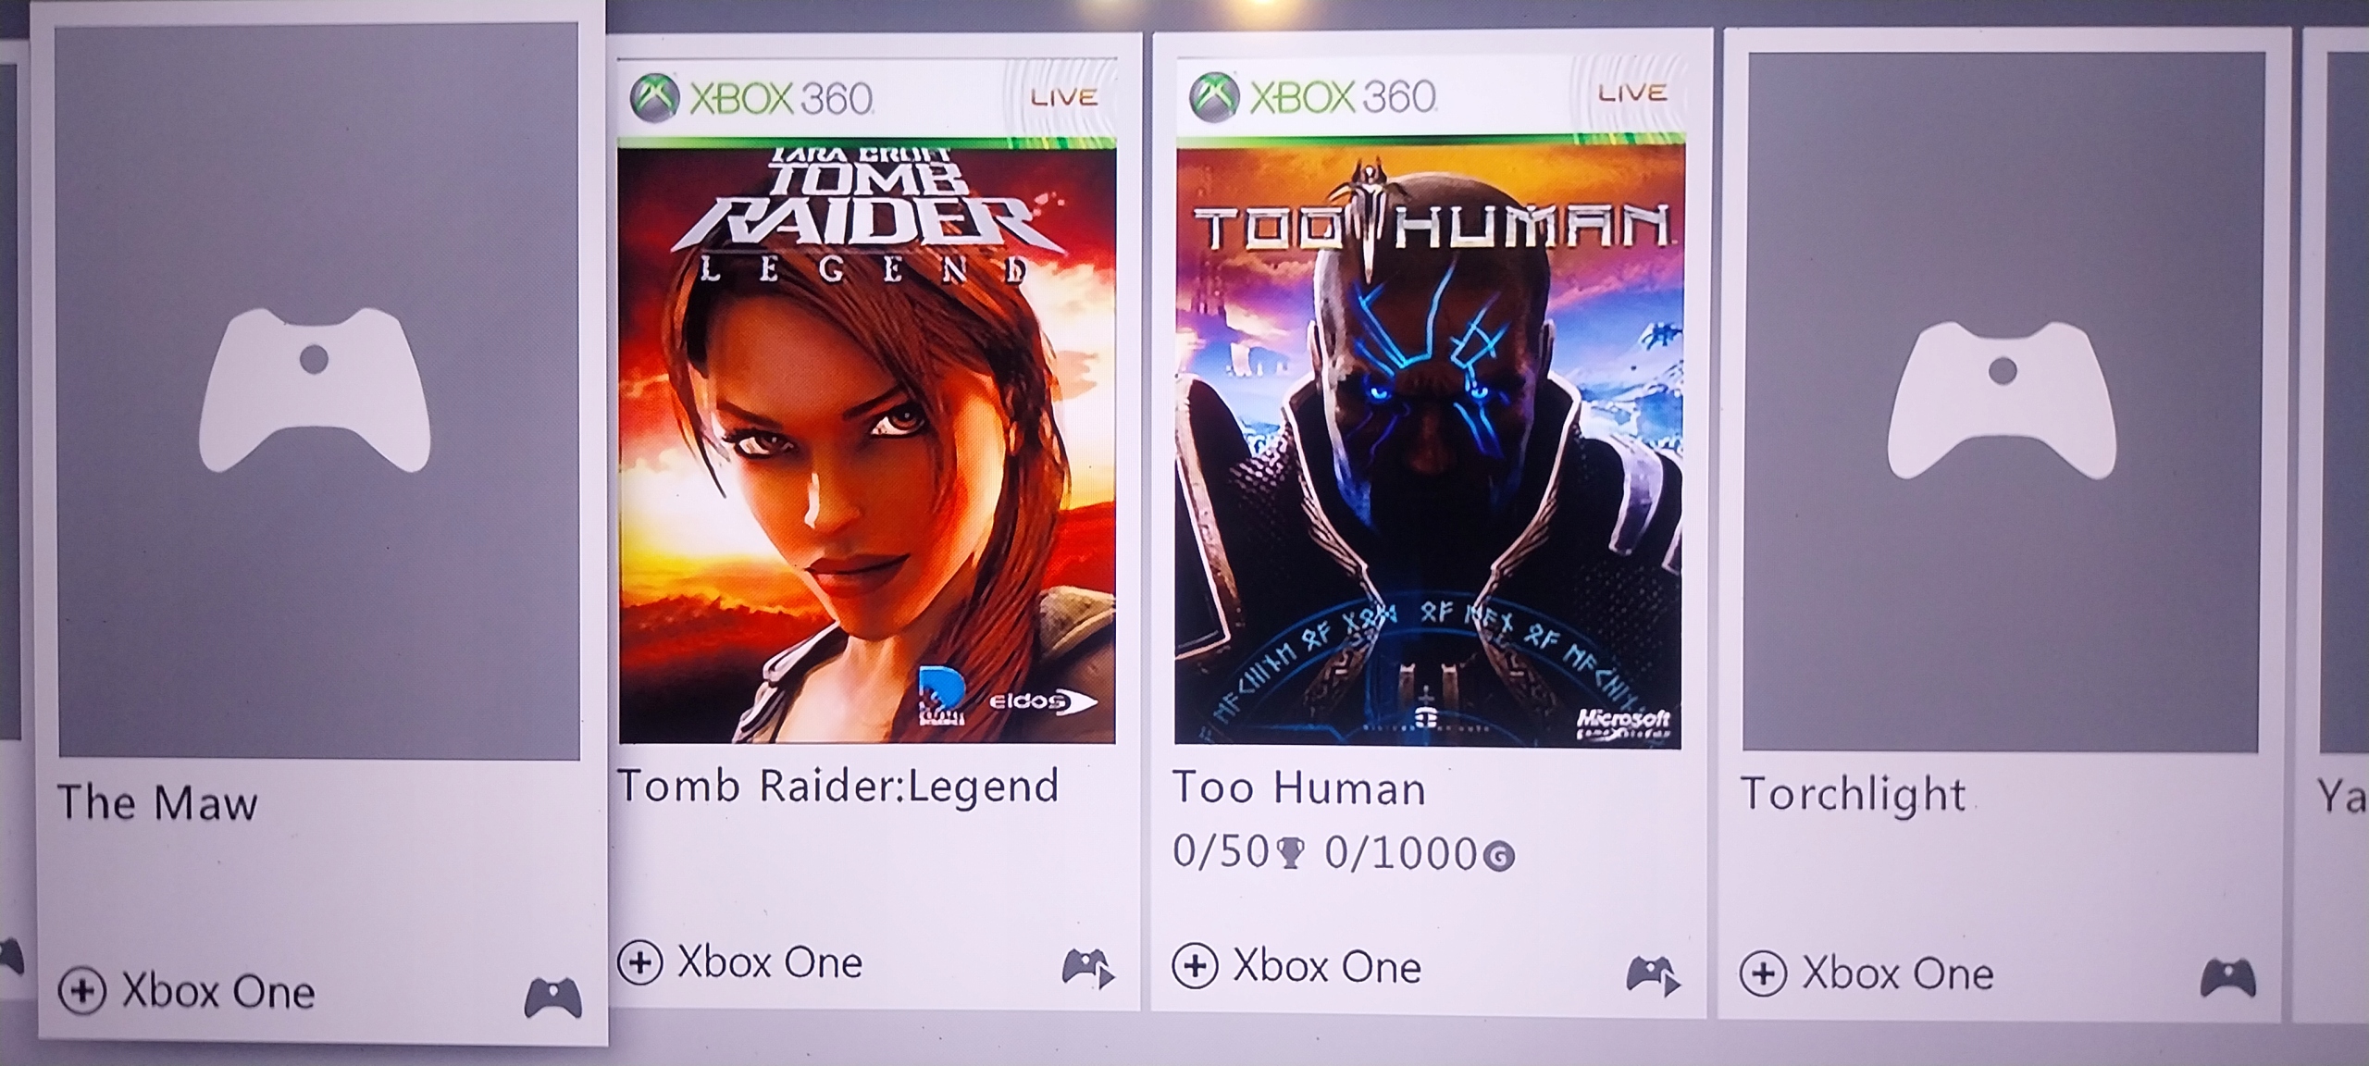Screen dimensions: 2369x1066
Task: Click the Too Human title text
Action: click(1299, 789)
